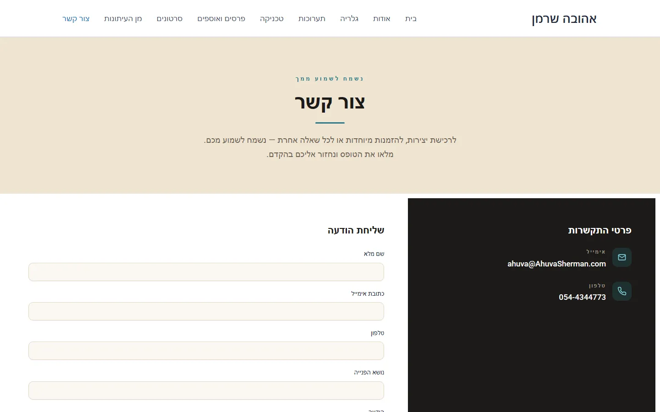Open the בית home menu item
Screen dimensions: 660x412
(411, 19)
